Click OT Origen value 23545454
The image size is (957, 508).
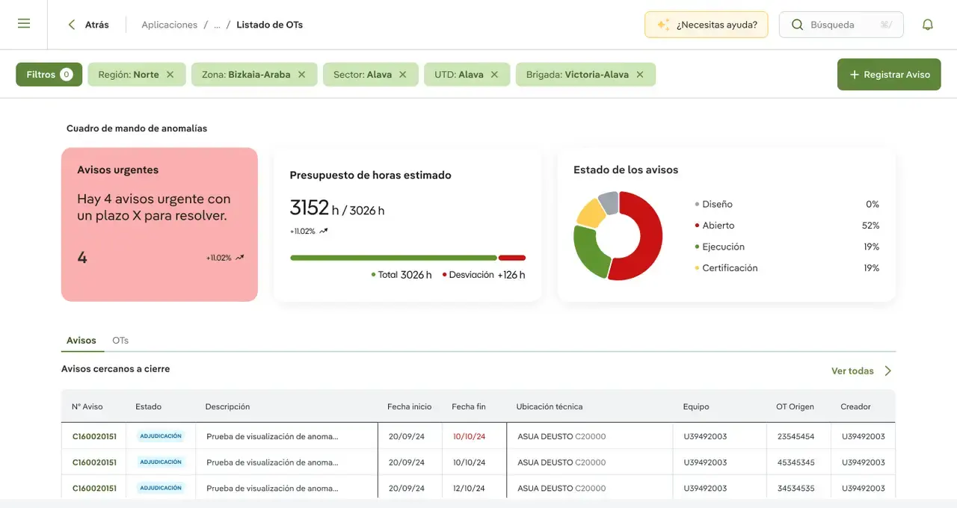(796, 436)
